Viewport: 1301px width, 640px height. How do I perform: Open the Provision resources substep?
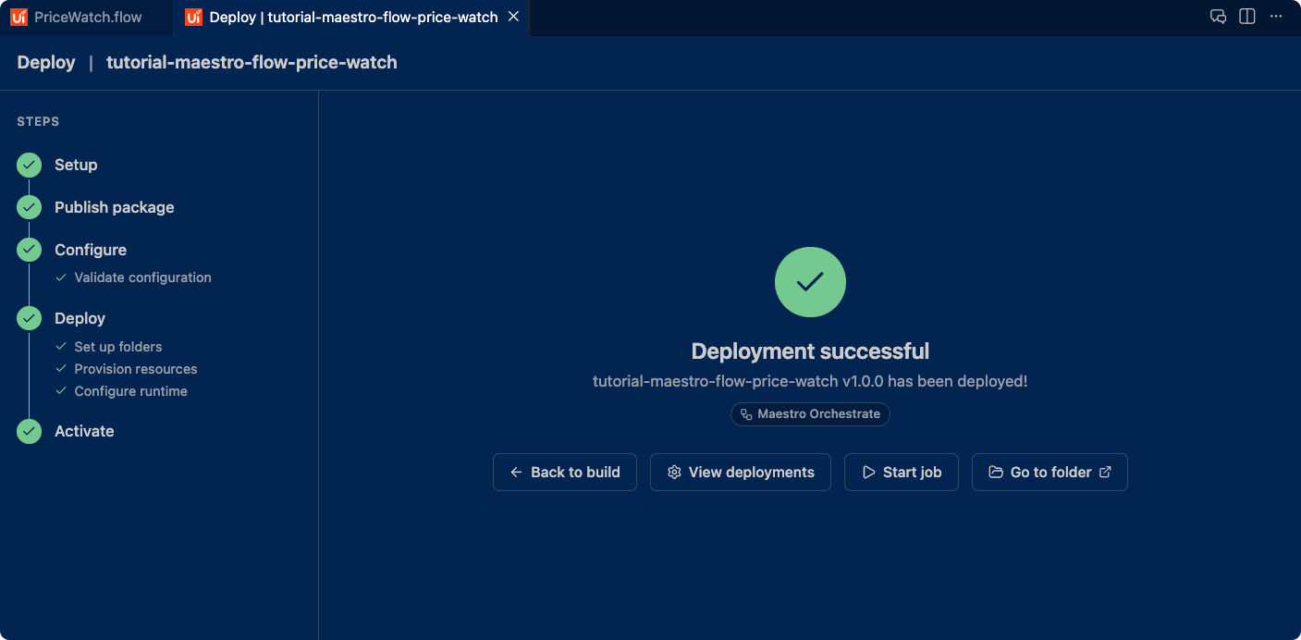pos(136,369)
